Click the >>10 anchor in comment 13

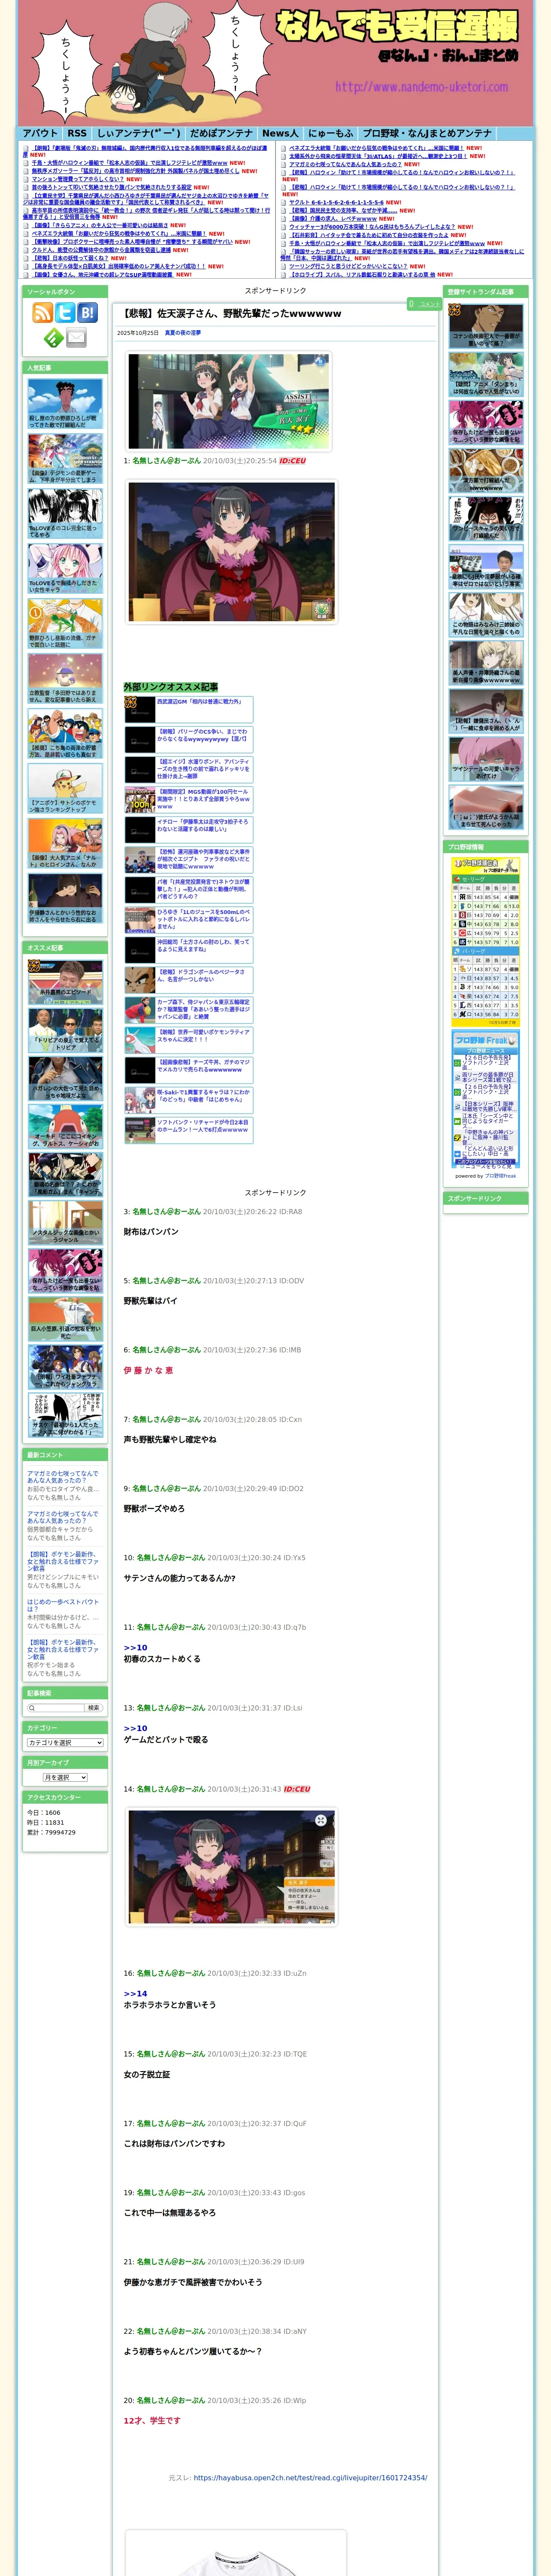click(x=135, y=1728)
